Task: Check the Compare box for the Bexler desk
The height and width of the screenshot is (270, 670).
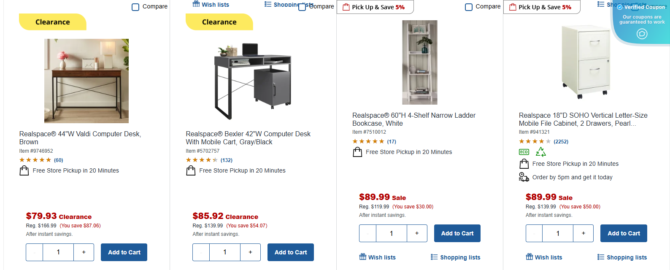Action: tap(302, 7)
